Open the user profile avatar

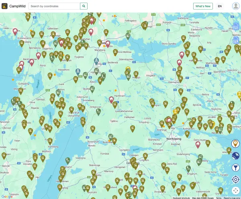pos(236,6)
